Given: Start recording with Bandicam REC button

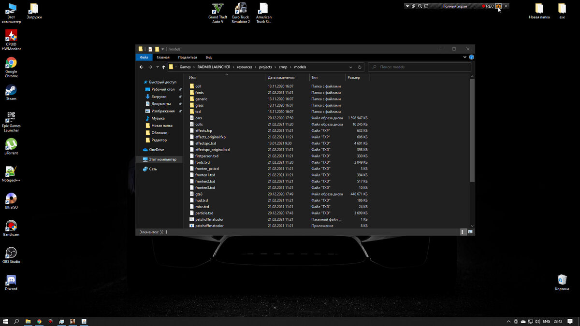Looking at the screenshot, I should click(x=487, y=6).
